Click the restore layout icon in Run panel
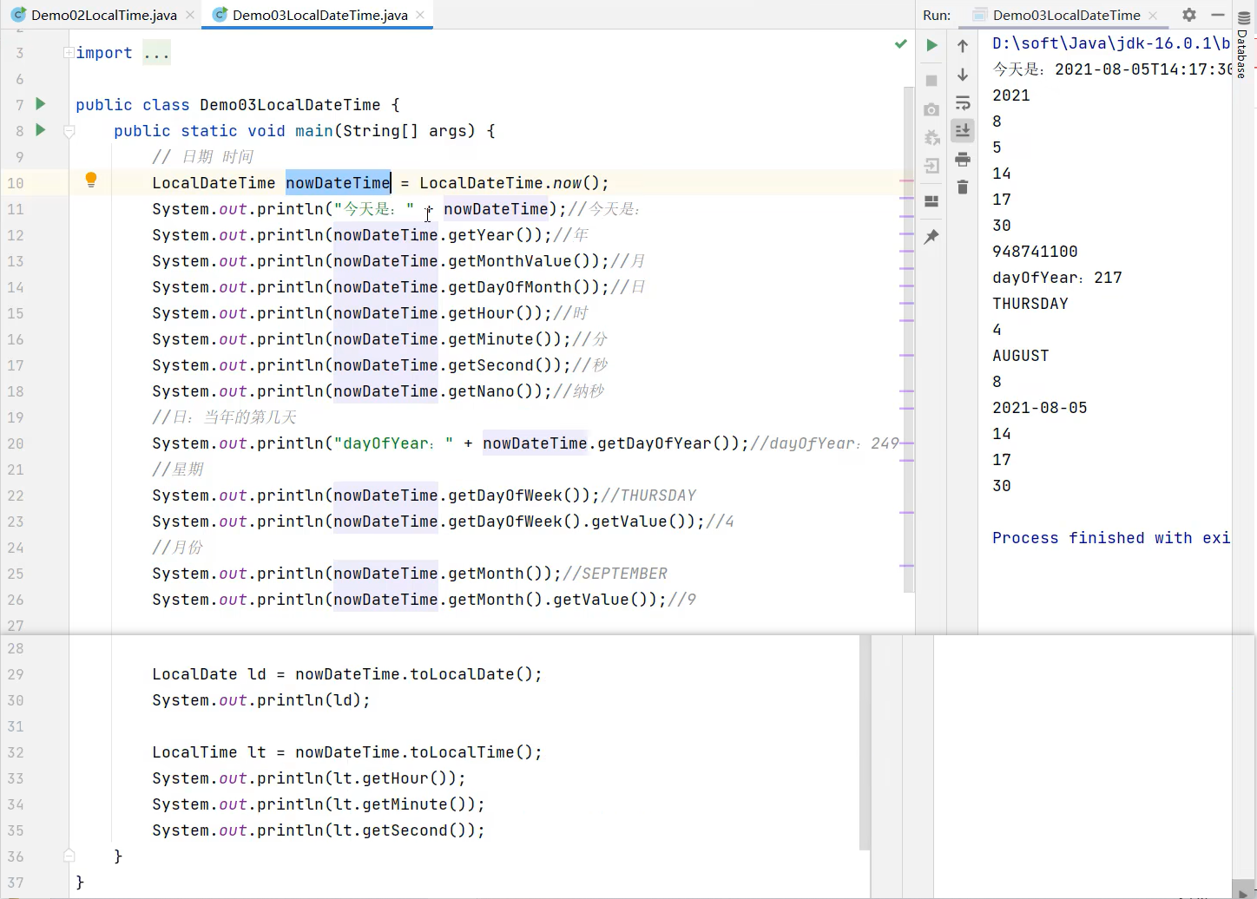Screen dimensions: 1257x899 [x=931, y=201]
